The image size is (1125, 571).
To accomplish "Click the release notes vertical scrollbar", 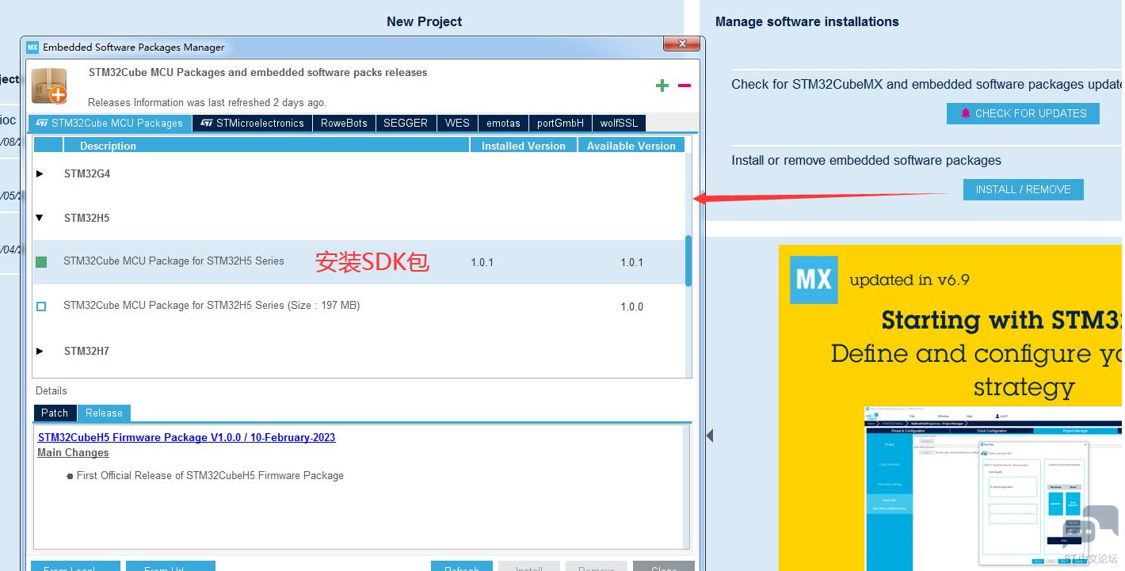I will [x=686, y=487].
